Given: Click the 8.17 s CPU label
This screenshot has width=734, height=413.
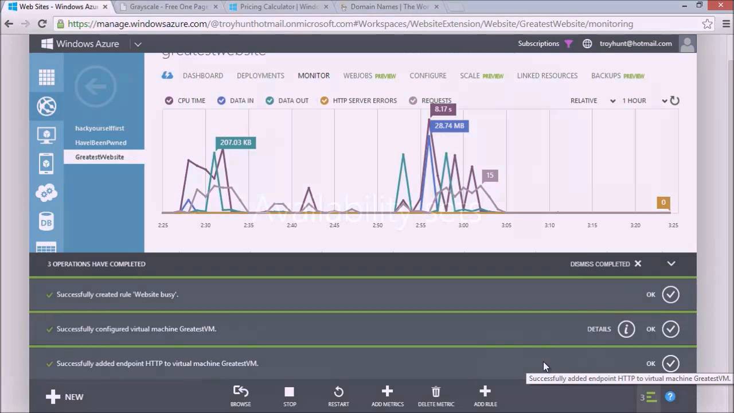Looking at the screenshot, I should 443,109.
